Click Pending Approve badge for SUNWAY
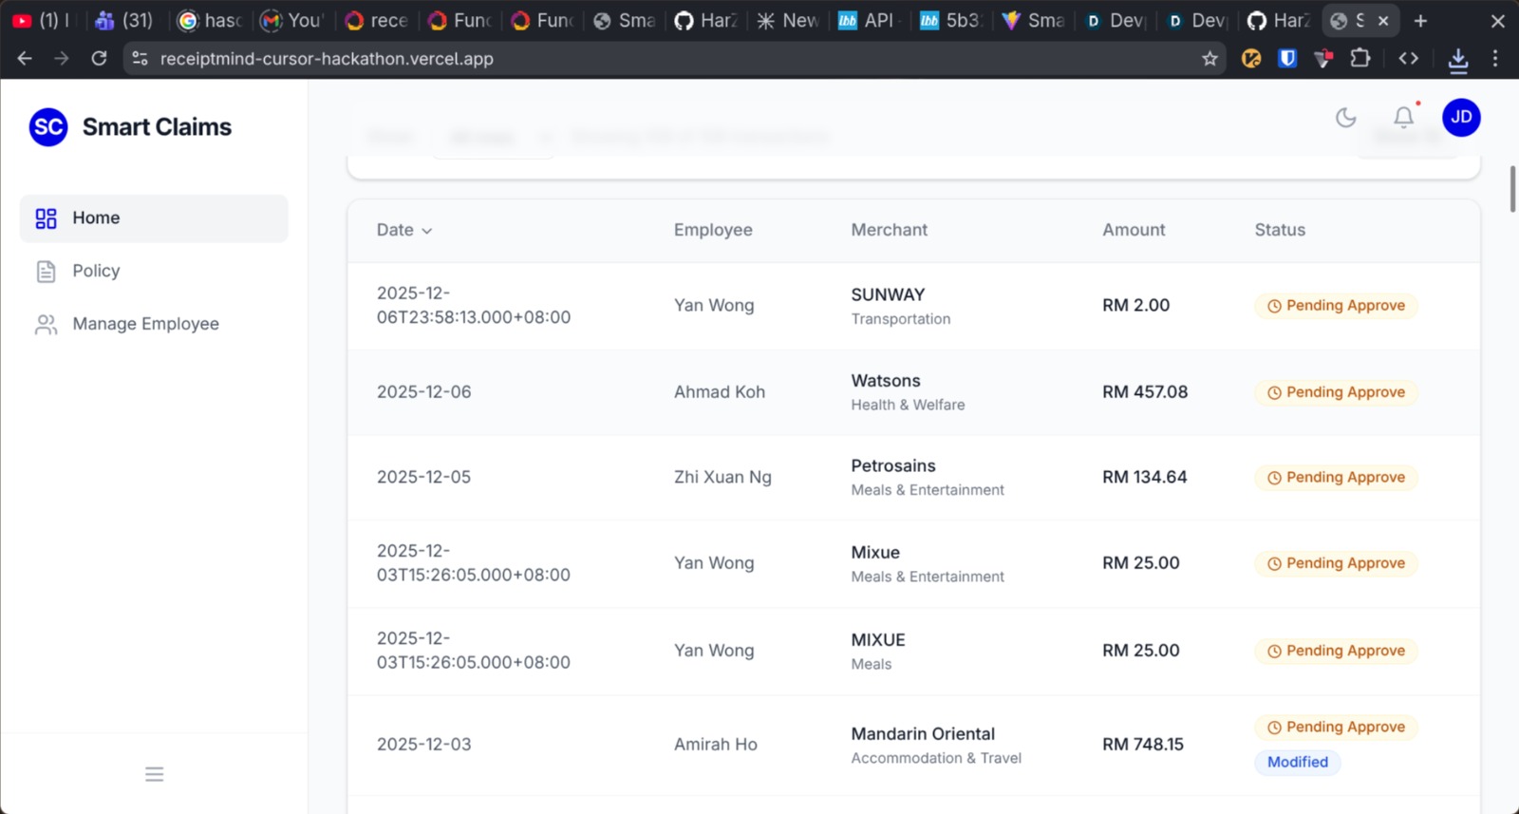The image size is (1519, 814). 1336,306
